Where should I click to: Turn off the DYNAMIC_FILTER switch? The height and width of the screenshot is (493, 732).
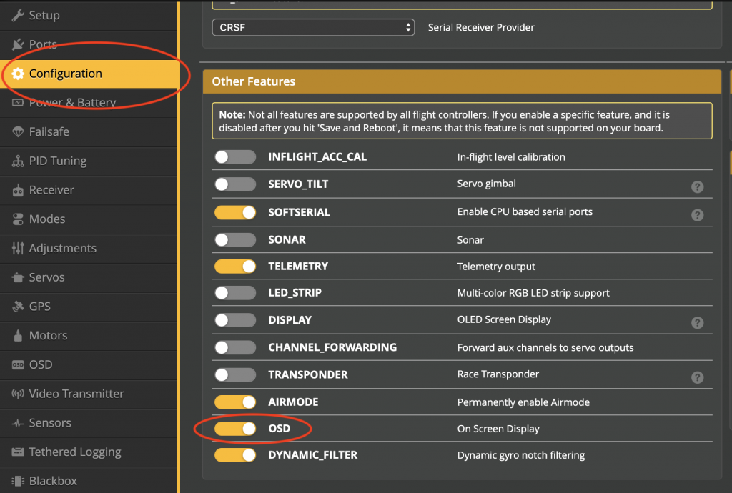click(235, 454)
